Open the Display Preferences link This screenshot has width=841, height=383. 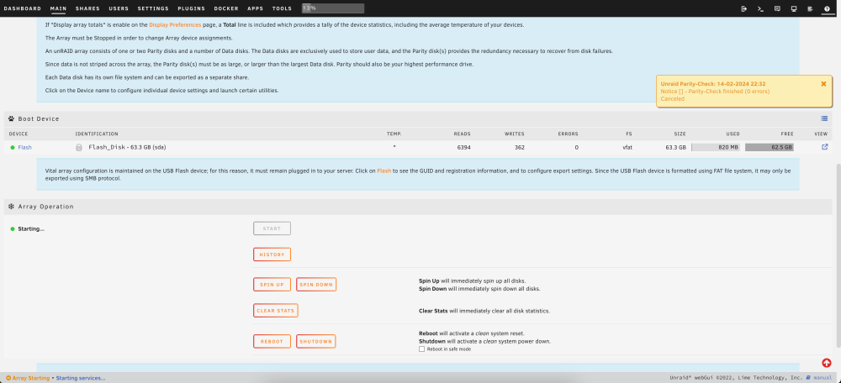[x=175, y=25]
